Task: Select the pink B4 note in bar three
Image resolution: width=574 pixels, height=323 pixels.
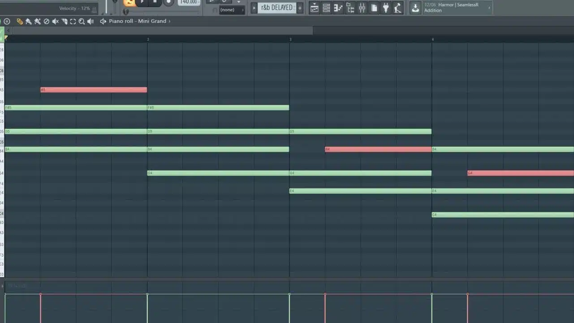Action: click(378, 149)
